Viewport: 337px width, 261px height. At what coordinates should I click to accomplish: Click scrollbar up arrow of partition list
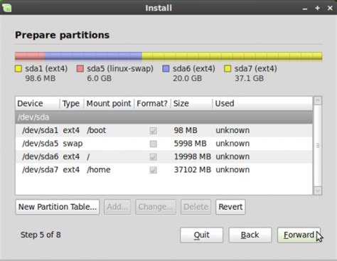(318, 100)
